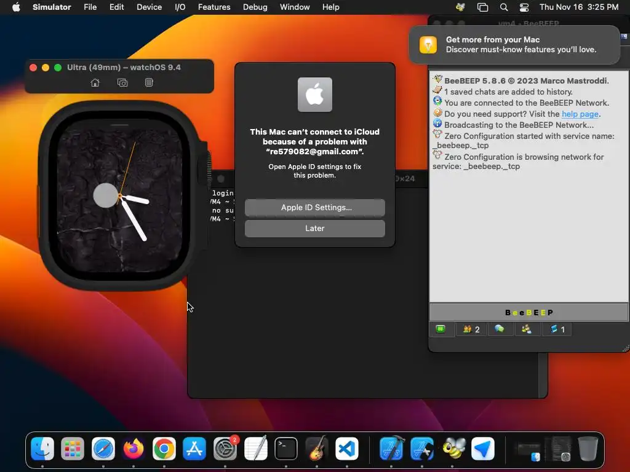Viewport: 630px width, 472px height.
Task: Open the BeeBEEP chats tab with speech bubbles
Action: point(500,329)
